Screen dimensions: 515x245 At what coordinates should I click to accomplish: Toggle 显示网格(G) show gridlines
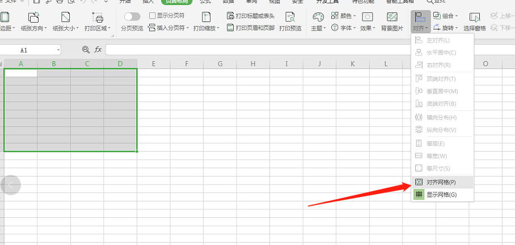[442, 195]
